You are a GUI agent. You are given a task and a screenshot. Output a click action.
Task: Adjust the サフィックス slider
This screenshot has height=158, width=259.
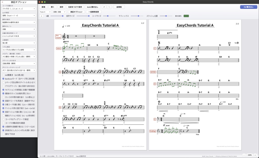(x=137, y=16)
